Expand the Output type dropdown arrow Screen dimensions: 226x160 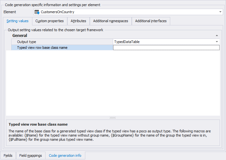[x=217, y=42]
